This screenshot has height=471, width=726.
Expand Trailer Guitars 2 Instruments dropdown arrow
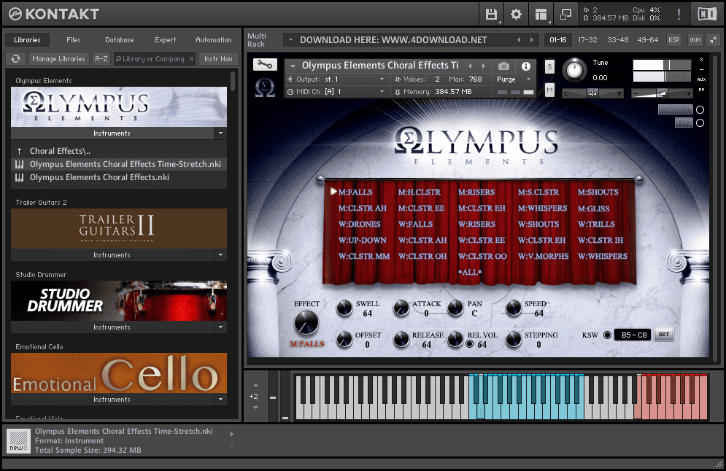click(220, 255)
